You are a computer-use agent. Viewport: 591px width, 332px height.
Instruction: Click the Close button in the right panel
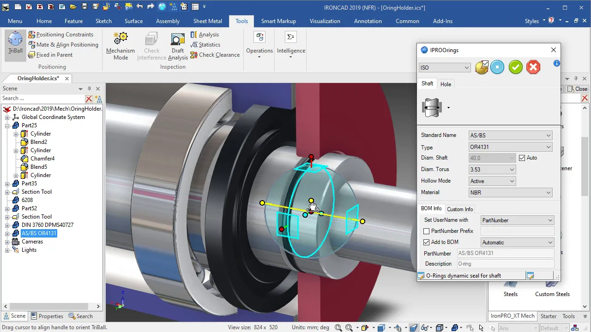pos(577,89)
